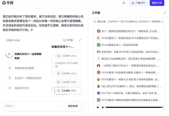
Task: Click the 工作室 panel title
Action: 96,13
